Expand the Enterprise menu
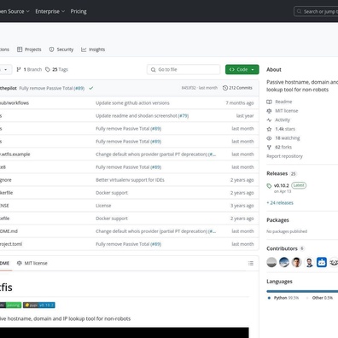Image resolution: width=338 pixels, height=338 pixels. pyautogui.click(x=50, y=11)
